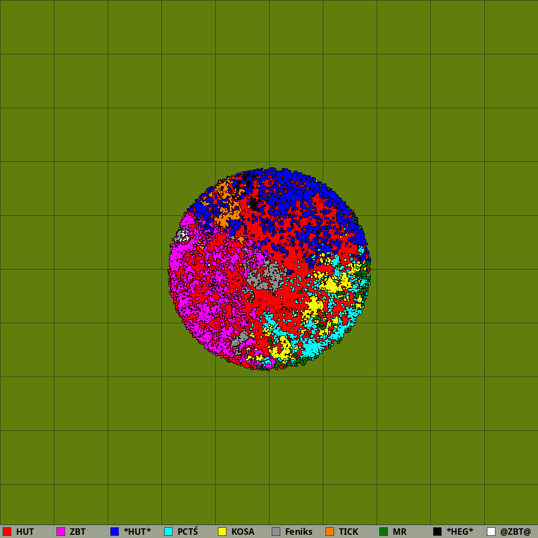Click the blue *HUT* legend swatch
The image size is (538, 538).
(115, 532)
